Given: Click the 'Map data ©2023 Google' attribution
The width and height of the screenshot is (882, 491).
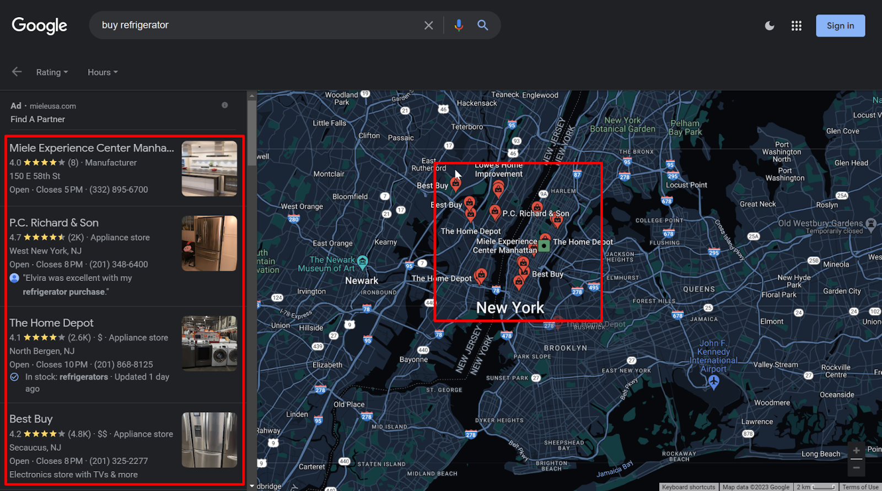Looking at the screenshot, I should 756,487.
